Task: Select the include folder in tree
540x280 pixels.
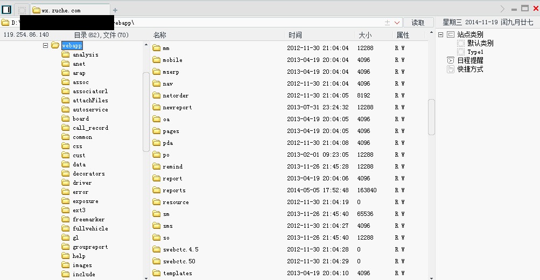Action: [x=83, y=274]
